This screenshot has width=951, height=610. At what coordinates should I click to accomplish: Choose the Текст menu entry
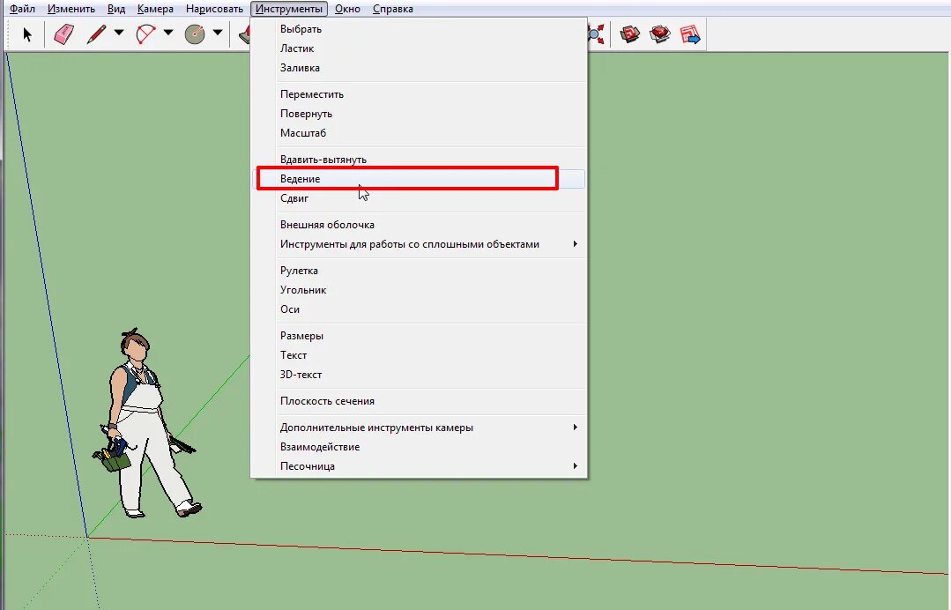419,354
